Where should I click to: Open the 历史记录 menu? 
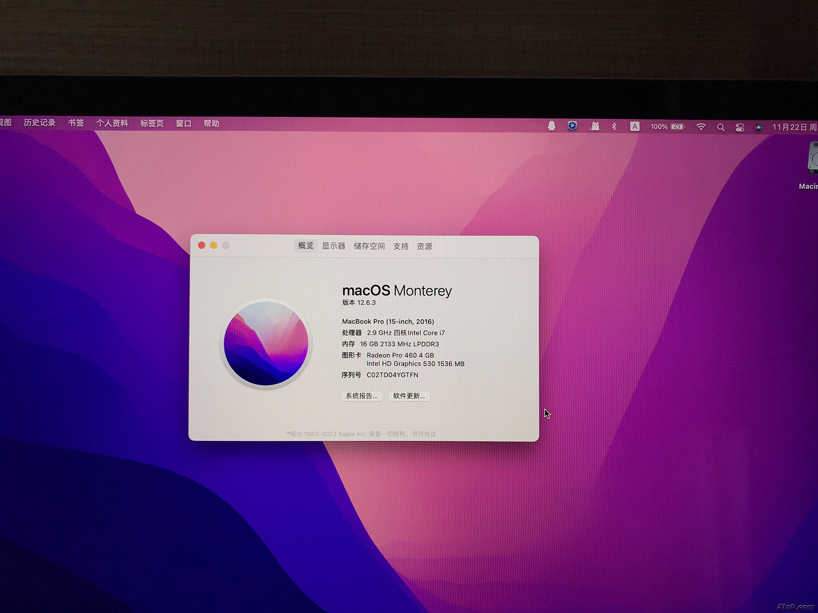tap(39, 123)
